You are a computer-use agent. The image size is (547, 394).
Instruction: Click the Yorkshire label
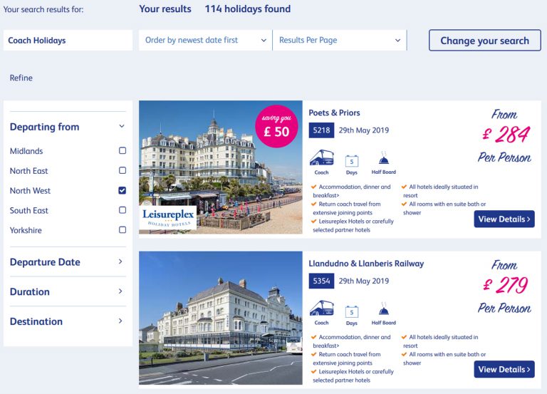point(26,230)
